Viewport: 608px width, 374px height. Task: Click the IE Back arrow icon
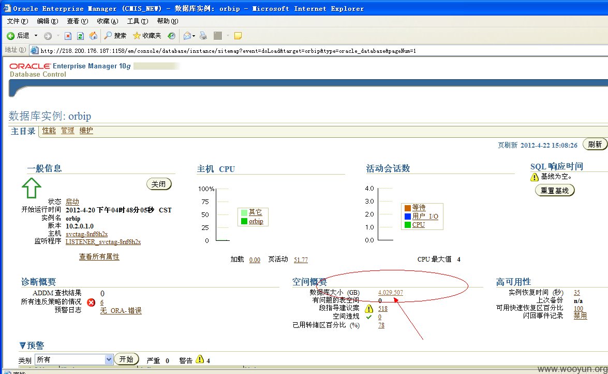(x=10, y=36)
